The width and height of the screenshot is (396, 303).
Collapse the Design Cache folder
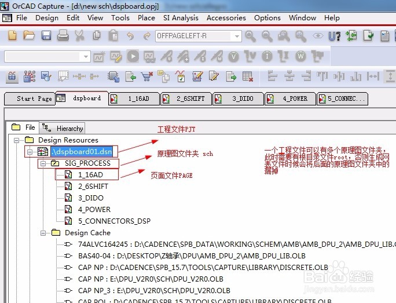(43, 233)
